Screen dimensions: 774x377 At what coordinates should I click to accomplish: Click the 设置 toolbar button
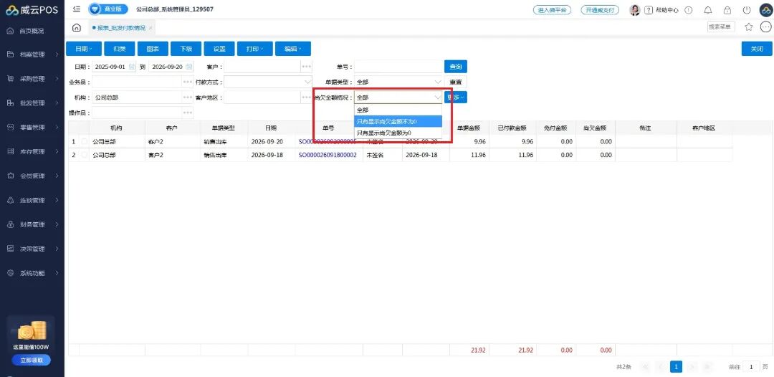coord(219,49)
